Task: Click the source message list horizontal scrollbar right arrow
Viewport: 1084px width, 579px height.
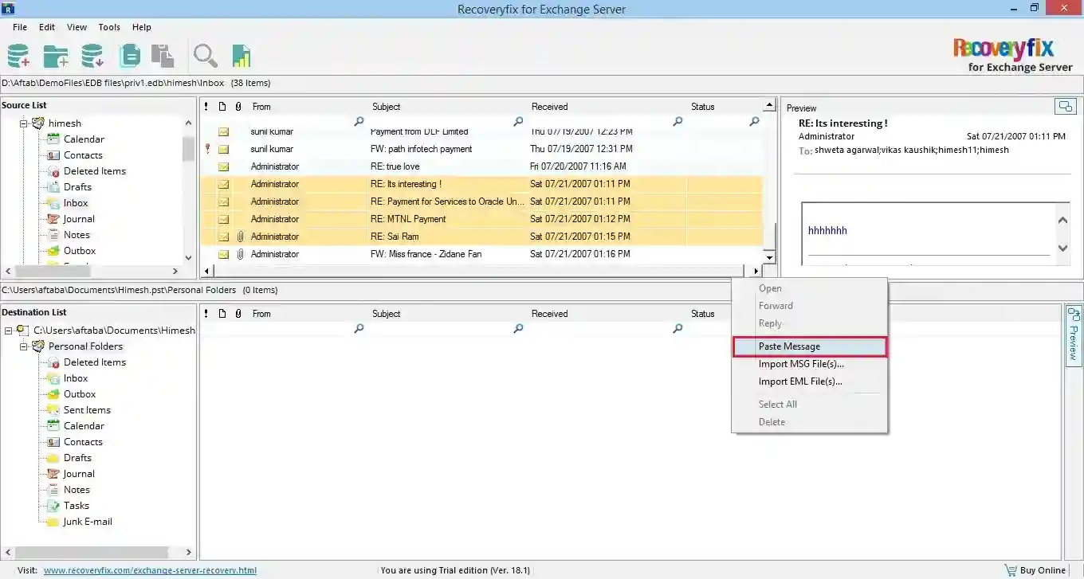Action: click(x=756, y=272)
